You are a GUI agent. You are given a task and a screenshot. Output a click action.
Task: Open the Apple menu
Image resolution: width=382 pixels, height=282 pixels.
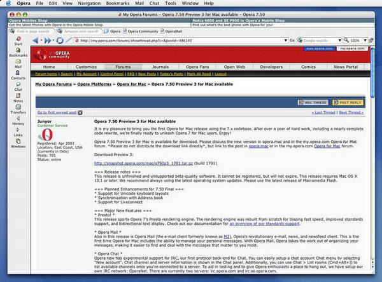point(8,3)
